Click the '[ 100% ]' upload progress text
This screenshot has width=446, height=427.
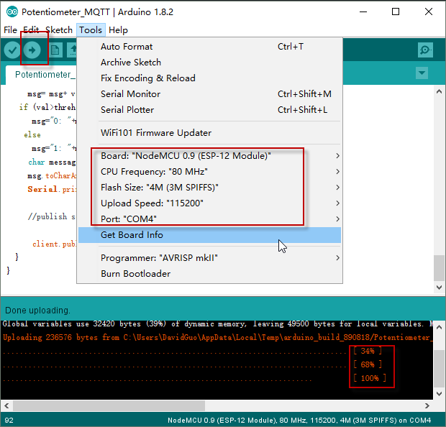370,378
